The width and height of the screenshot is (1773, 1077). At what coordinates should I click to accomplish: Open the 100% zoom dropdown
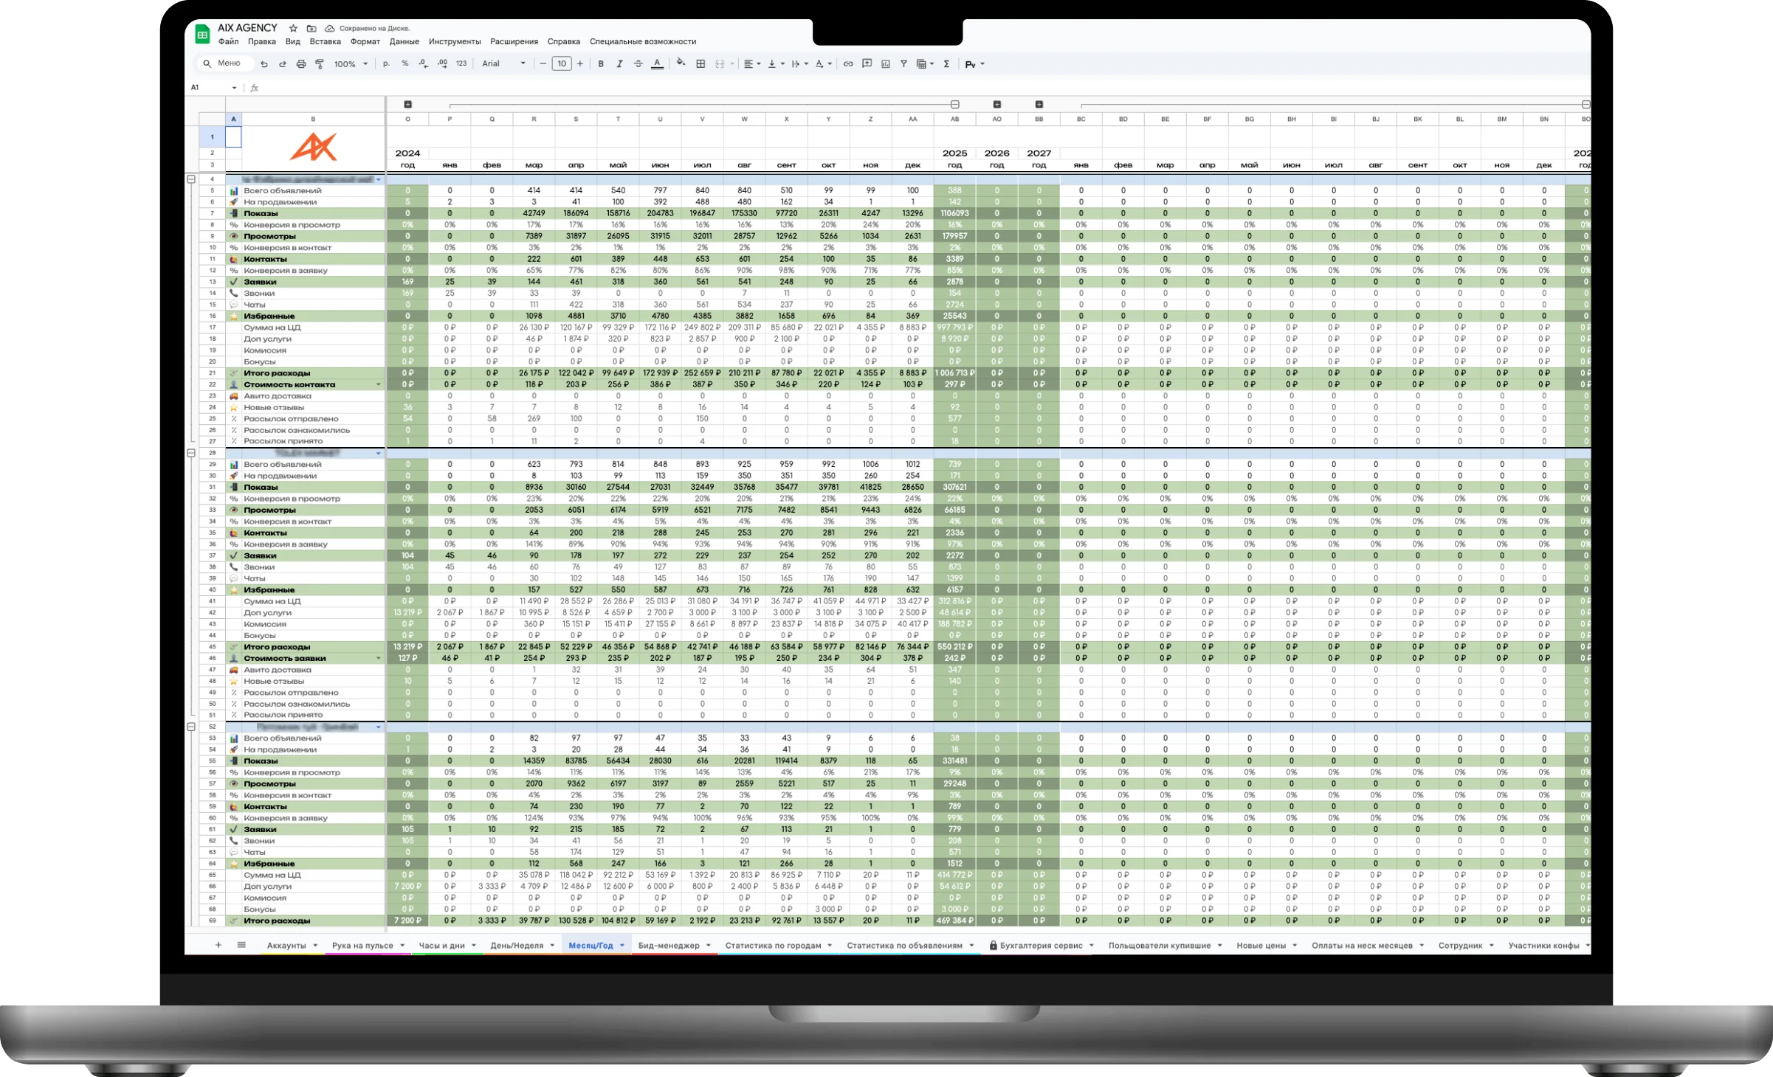tap(351, 64)
